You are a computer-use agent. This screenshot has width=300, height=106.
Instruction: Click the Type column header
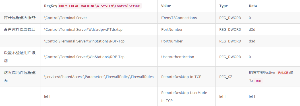click(x=224, y=6)
